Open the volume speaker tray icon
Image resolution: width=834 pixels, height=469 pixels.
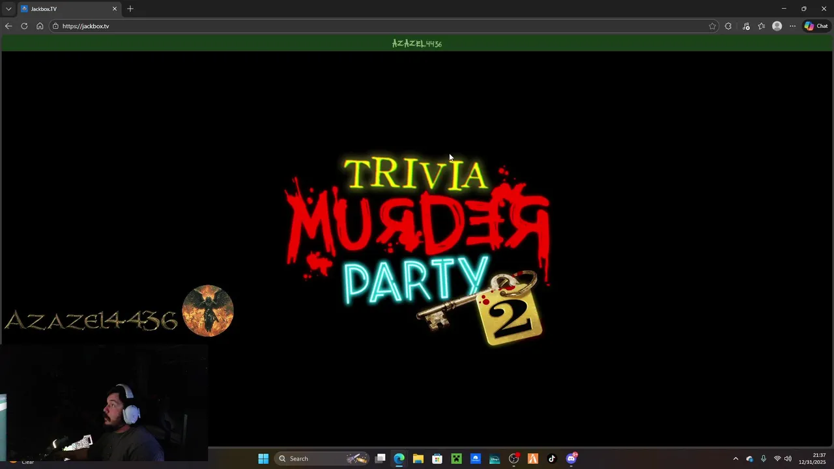(x=788, y=459)
